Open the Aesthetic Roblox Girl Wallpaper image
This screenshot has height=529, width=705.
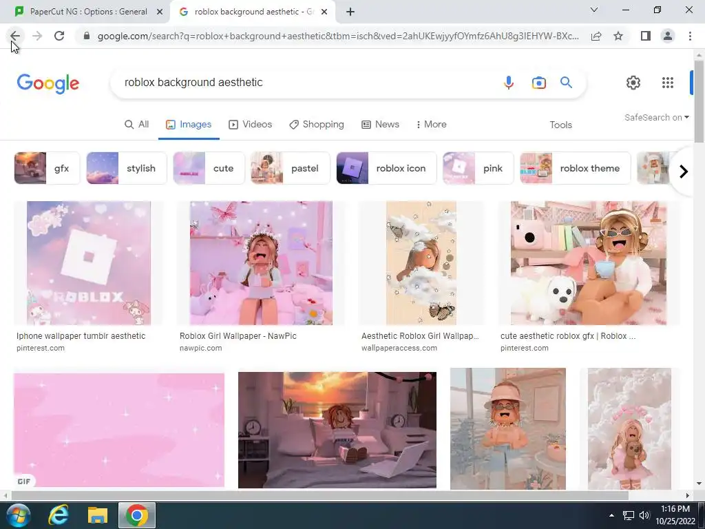pyautogui.click(x=421, y=263)
